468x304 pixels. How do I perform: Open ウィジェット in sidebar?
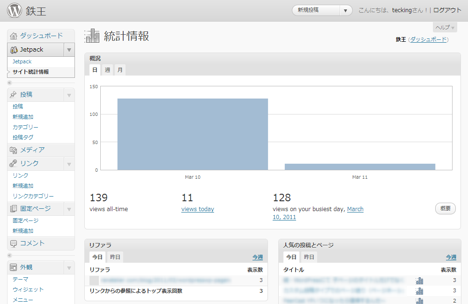tap(28, 289)
